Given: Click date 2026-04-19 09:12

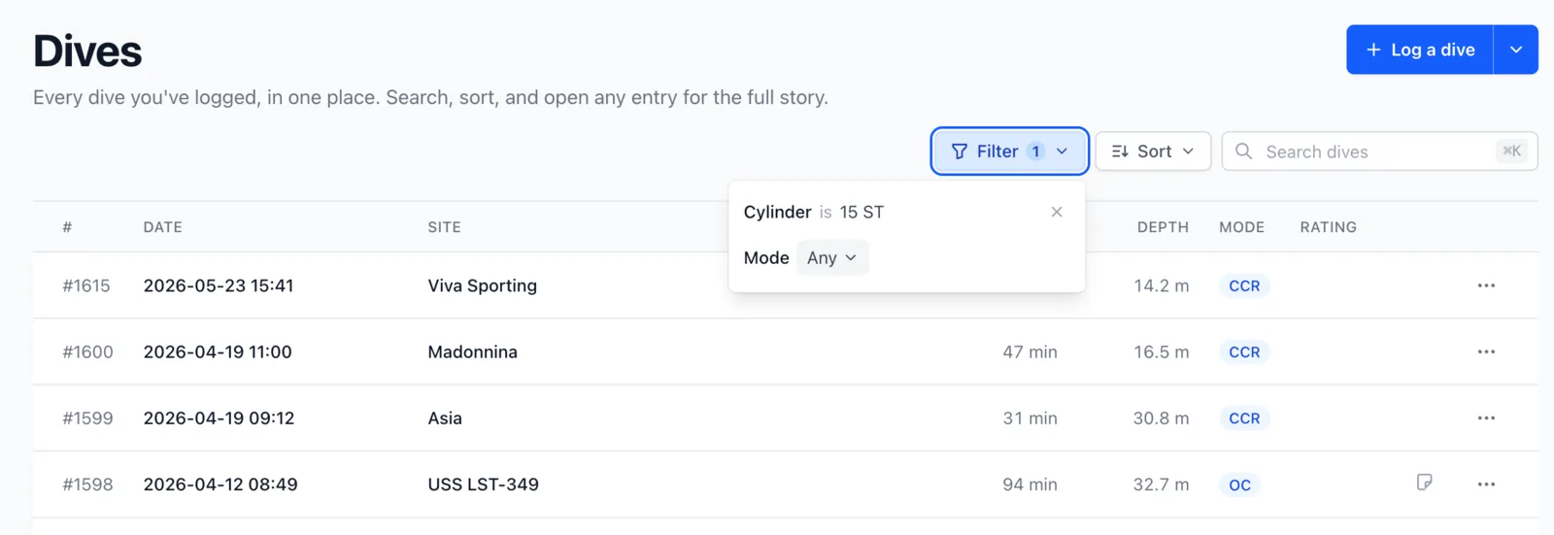Looking at the screenshot, I should (x=219, y=418).
